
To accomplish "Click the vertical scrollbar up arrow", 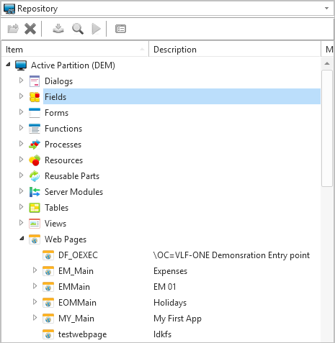I will point(327,63).
